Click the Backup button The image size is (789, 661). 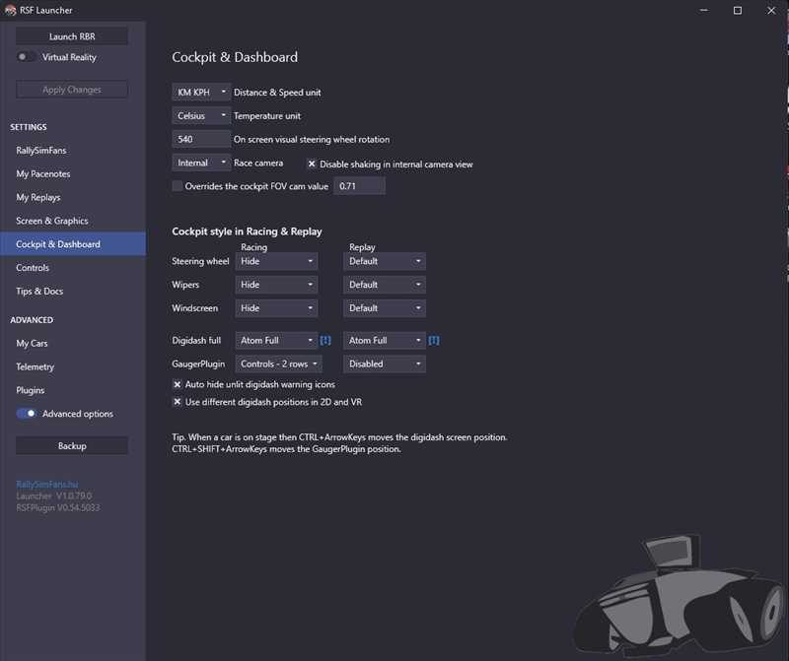(72, 446)
